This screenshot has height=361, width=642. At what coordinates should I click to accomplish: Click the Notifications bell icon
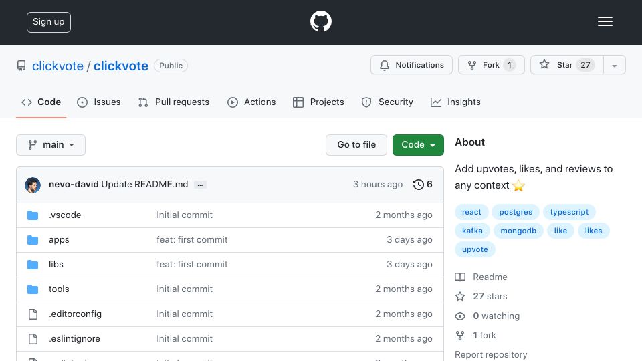[384, 65]
